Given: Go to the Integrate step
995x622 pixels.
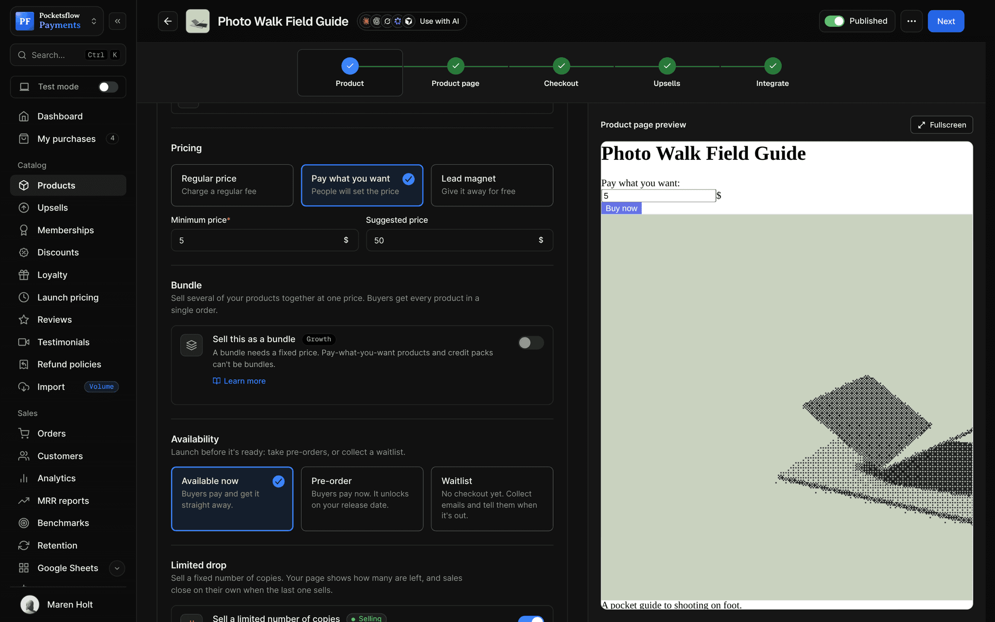Looking at the screenshot, I should [772, 73].
